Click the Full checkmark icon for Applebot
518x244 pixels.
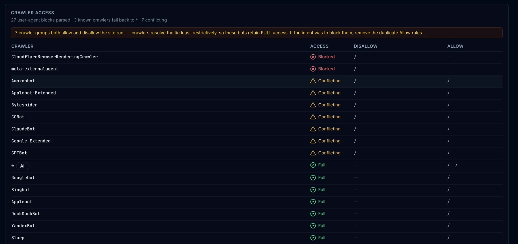click(313, 202)
